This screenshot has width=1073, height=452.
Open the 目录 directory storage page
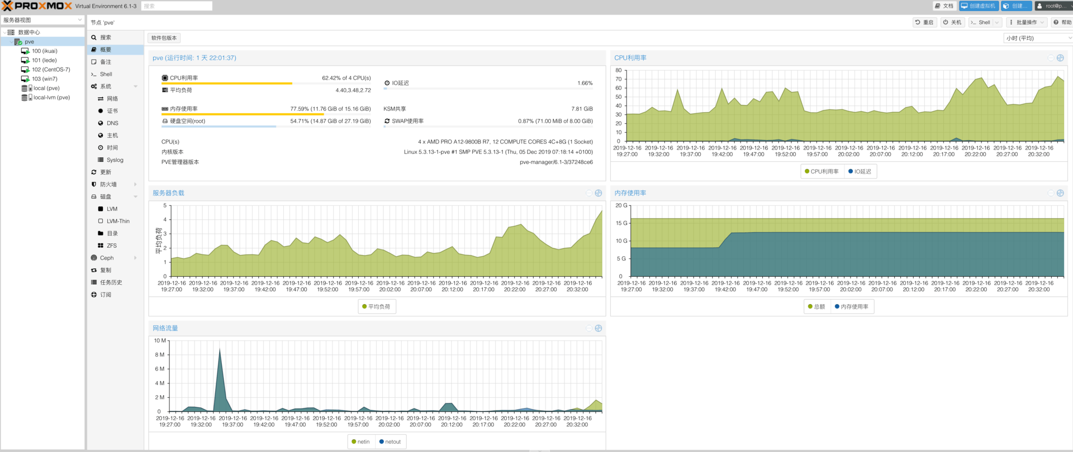(115, 234)
